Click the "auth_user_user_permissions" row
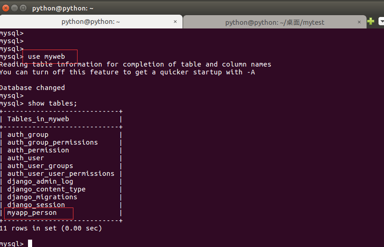 (x=61, y=174)
